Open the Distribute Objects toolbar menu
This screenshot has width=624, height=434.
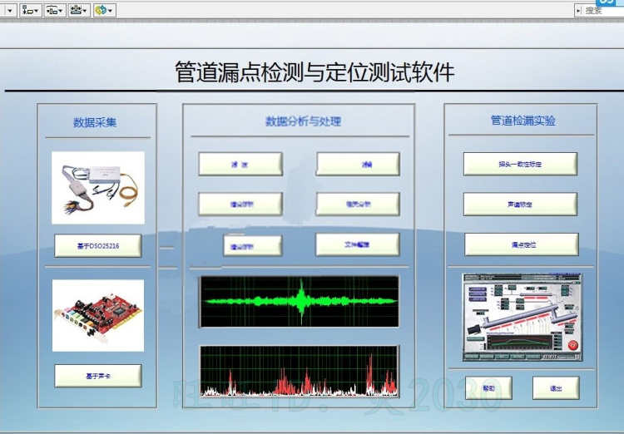[x=55, y=10]
